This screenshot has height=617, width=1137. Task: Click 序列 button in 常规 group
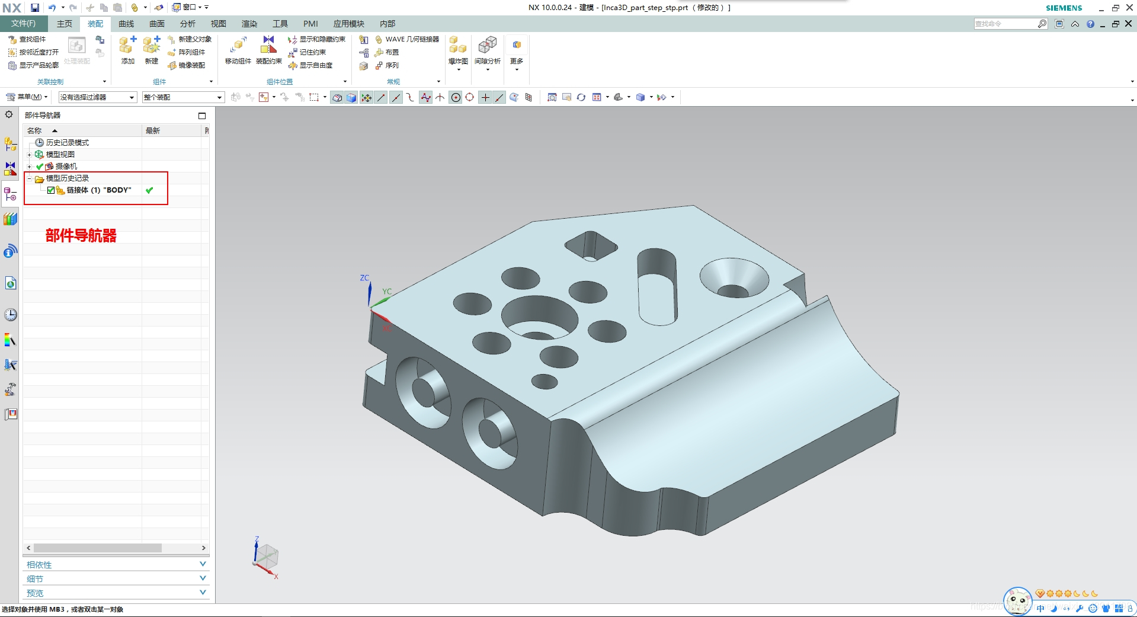[x=387, y=65]
